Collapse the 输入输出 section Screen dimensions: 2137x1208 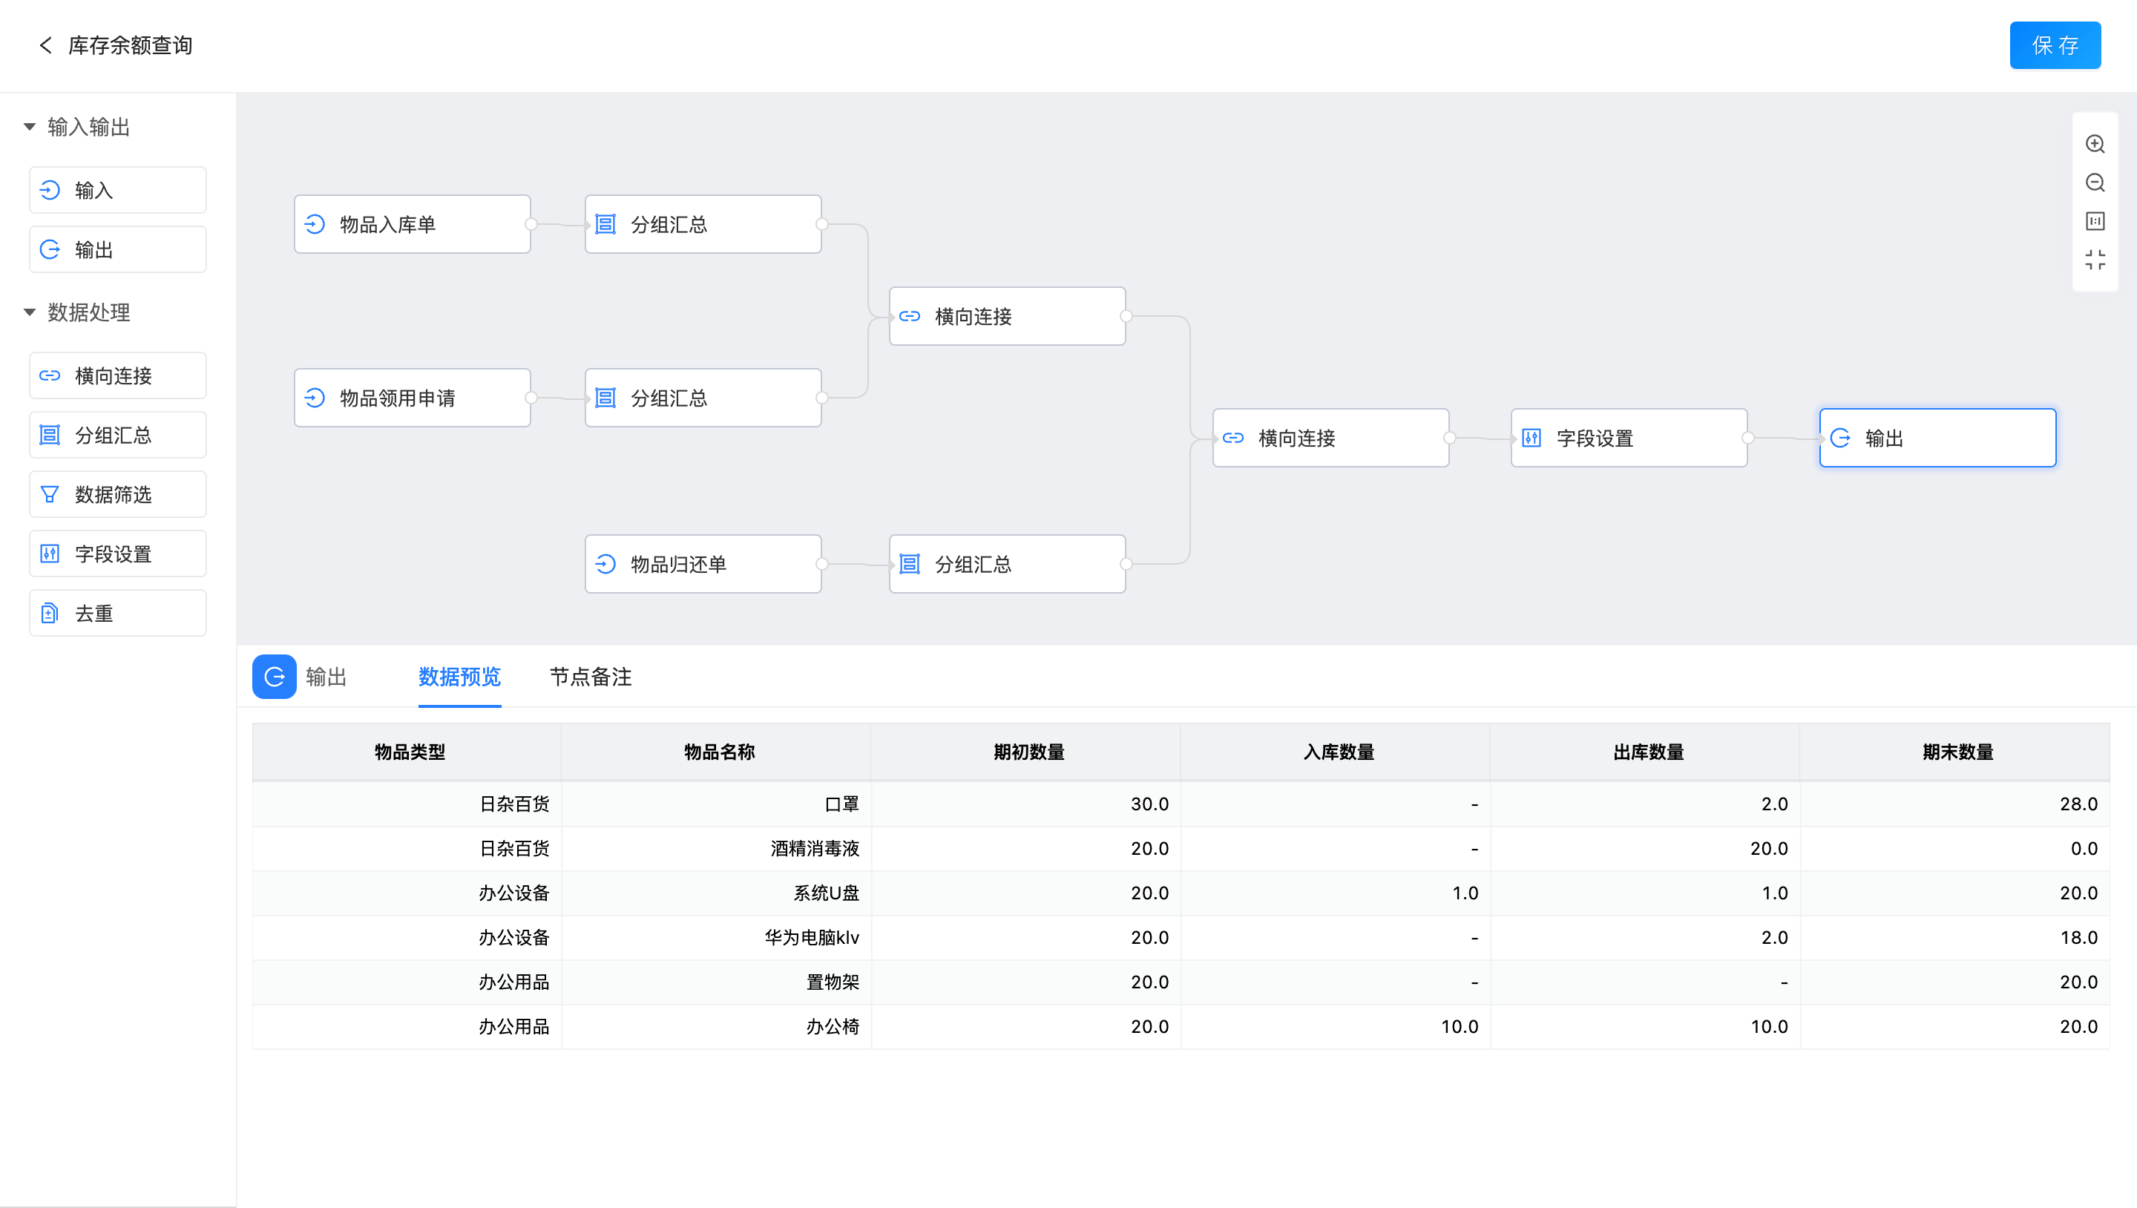(x=30, y=127)
